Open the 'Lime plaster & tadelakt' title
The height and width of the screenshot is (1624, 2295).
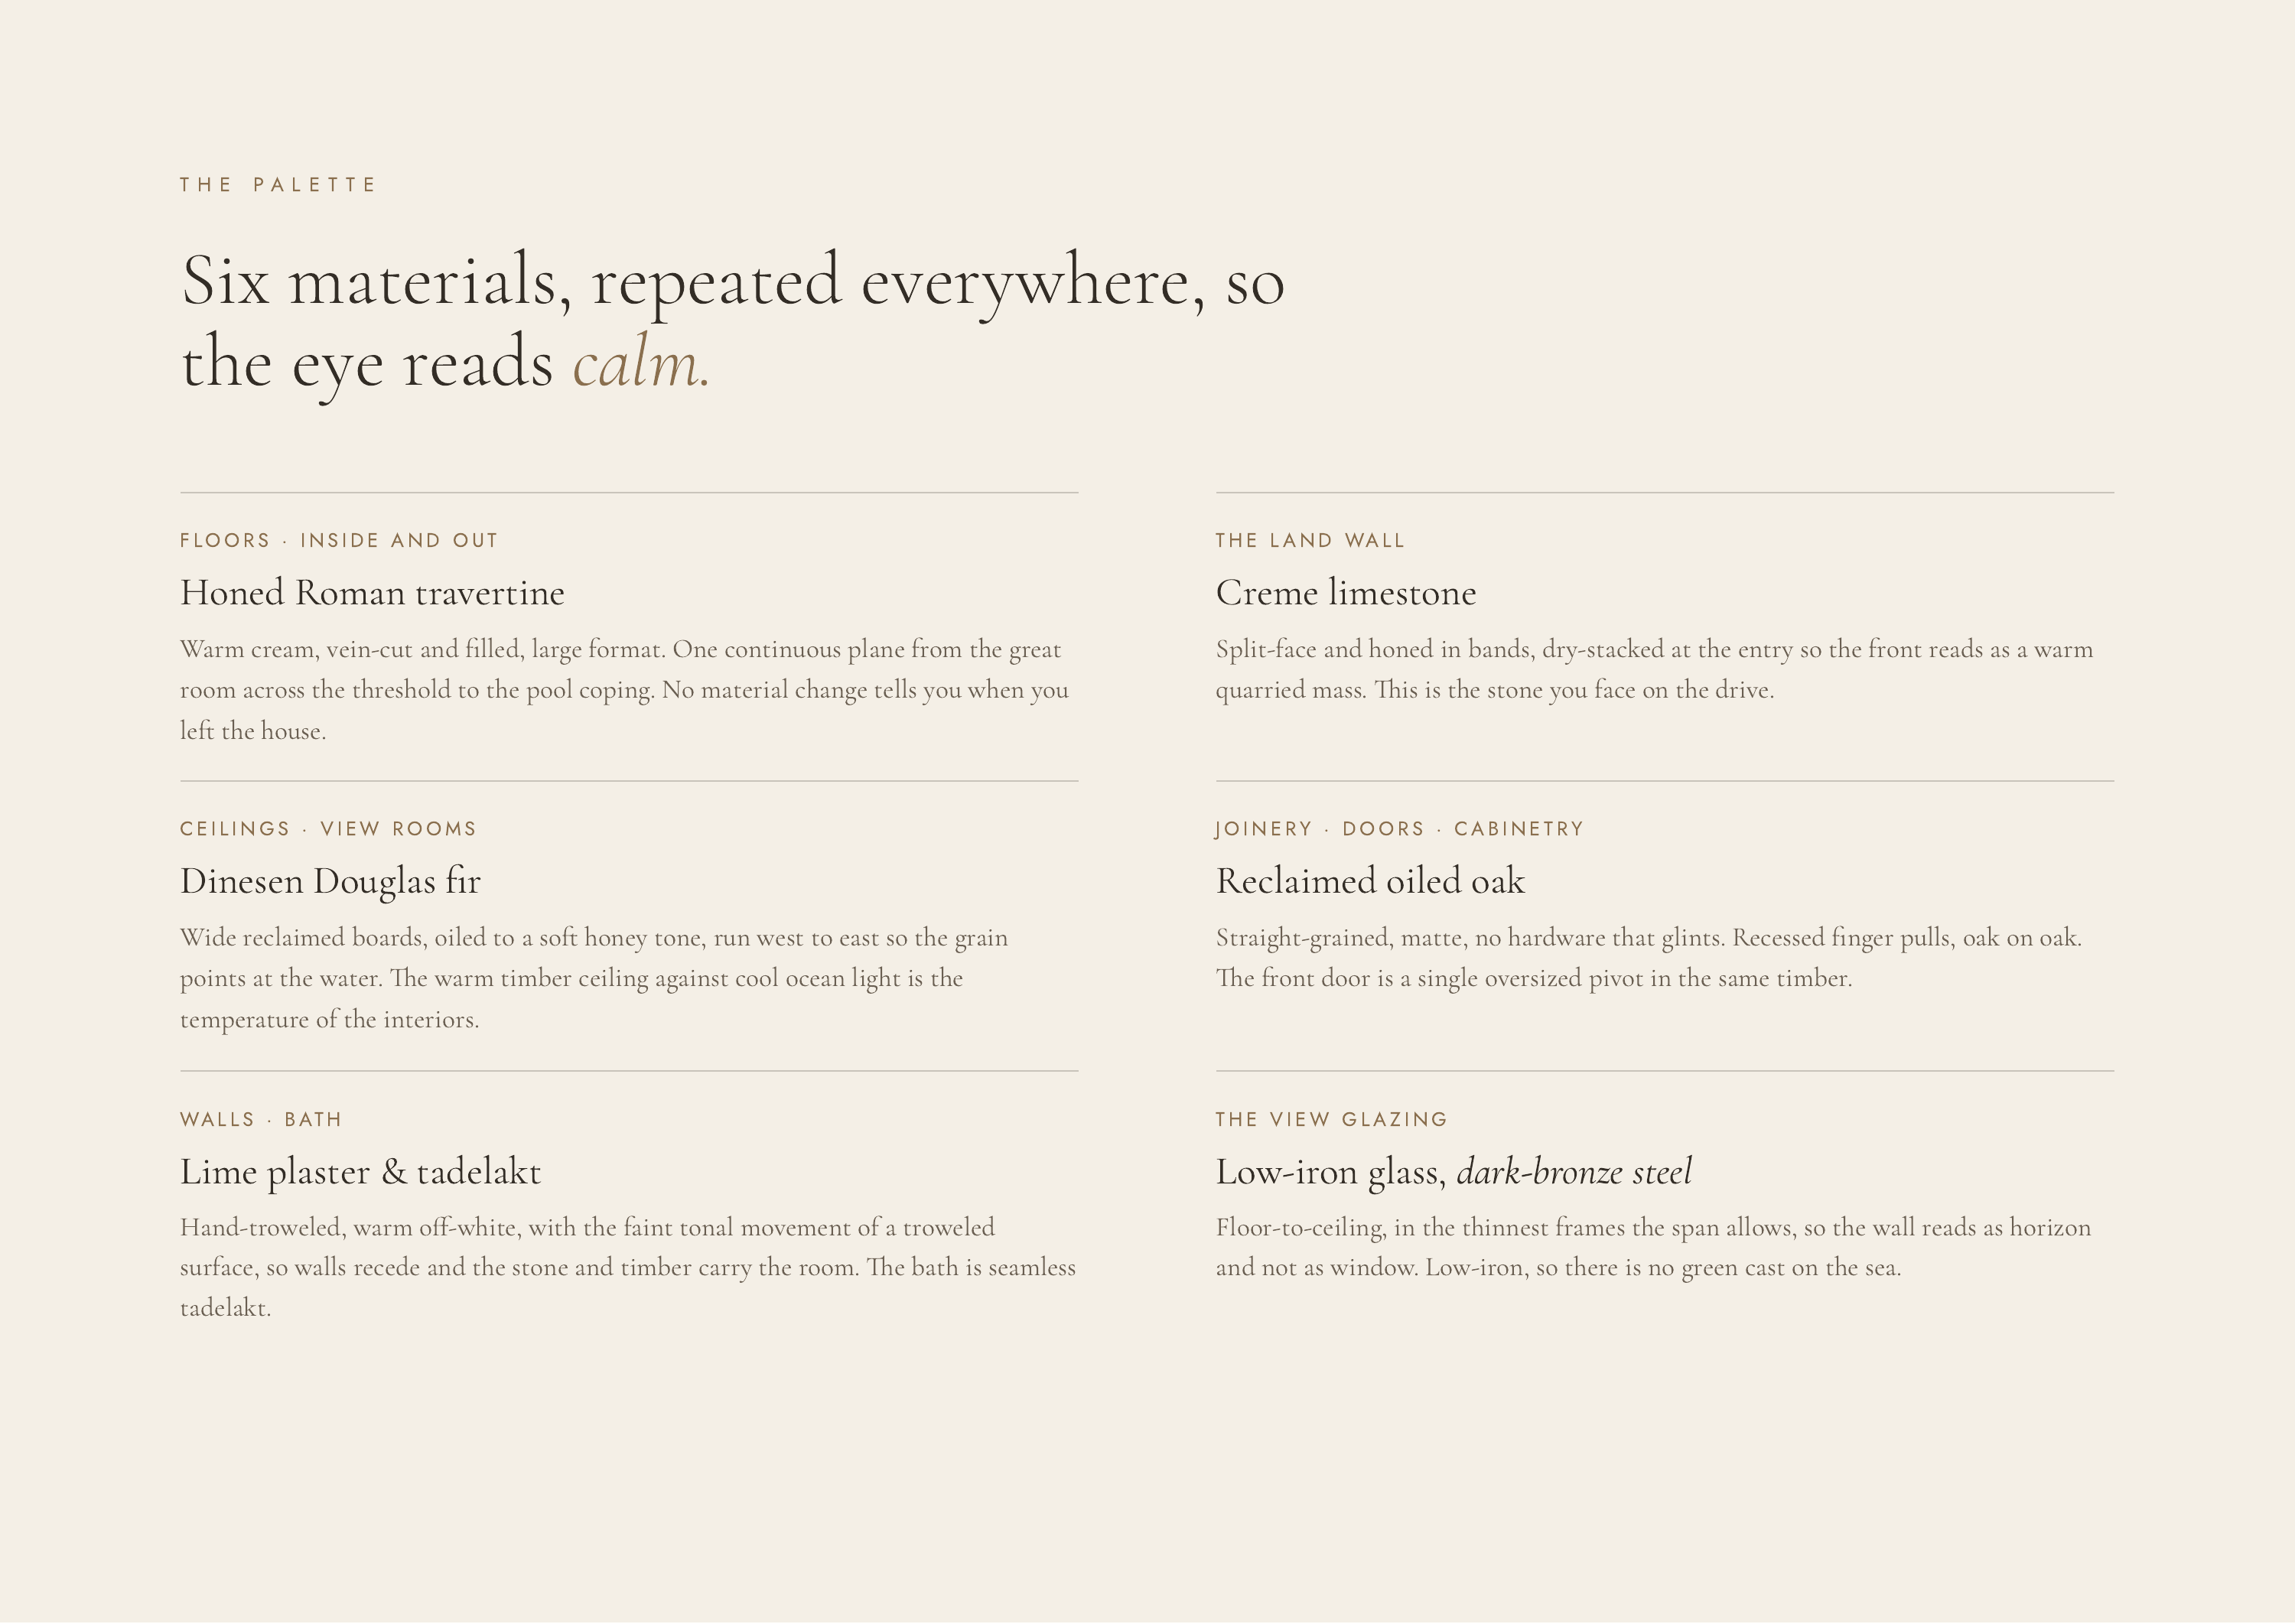pyautogui.click(x=360, y=1172)
